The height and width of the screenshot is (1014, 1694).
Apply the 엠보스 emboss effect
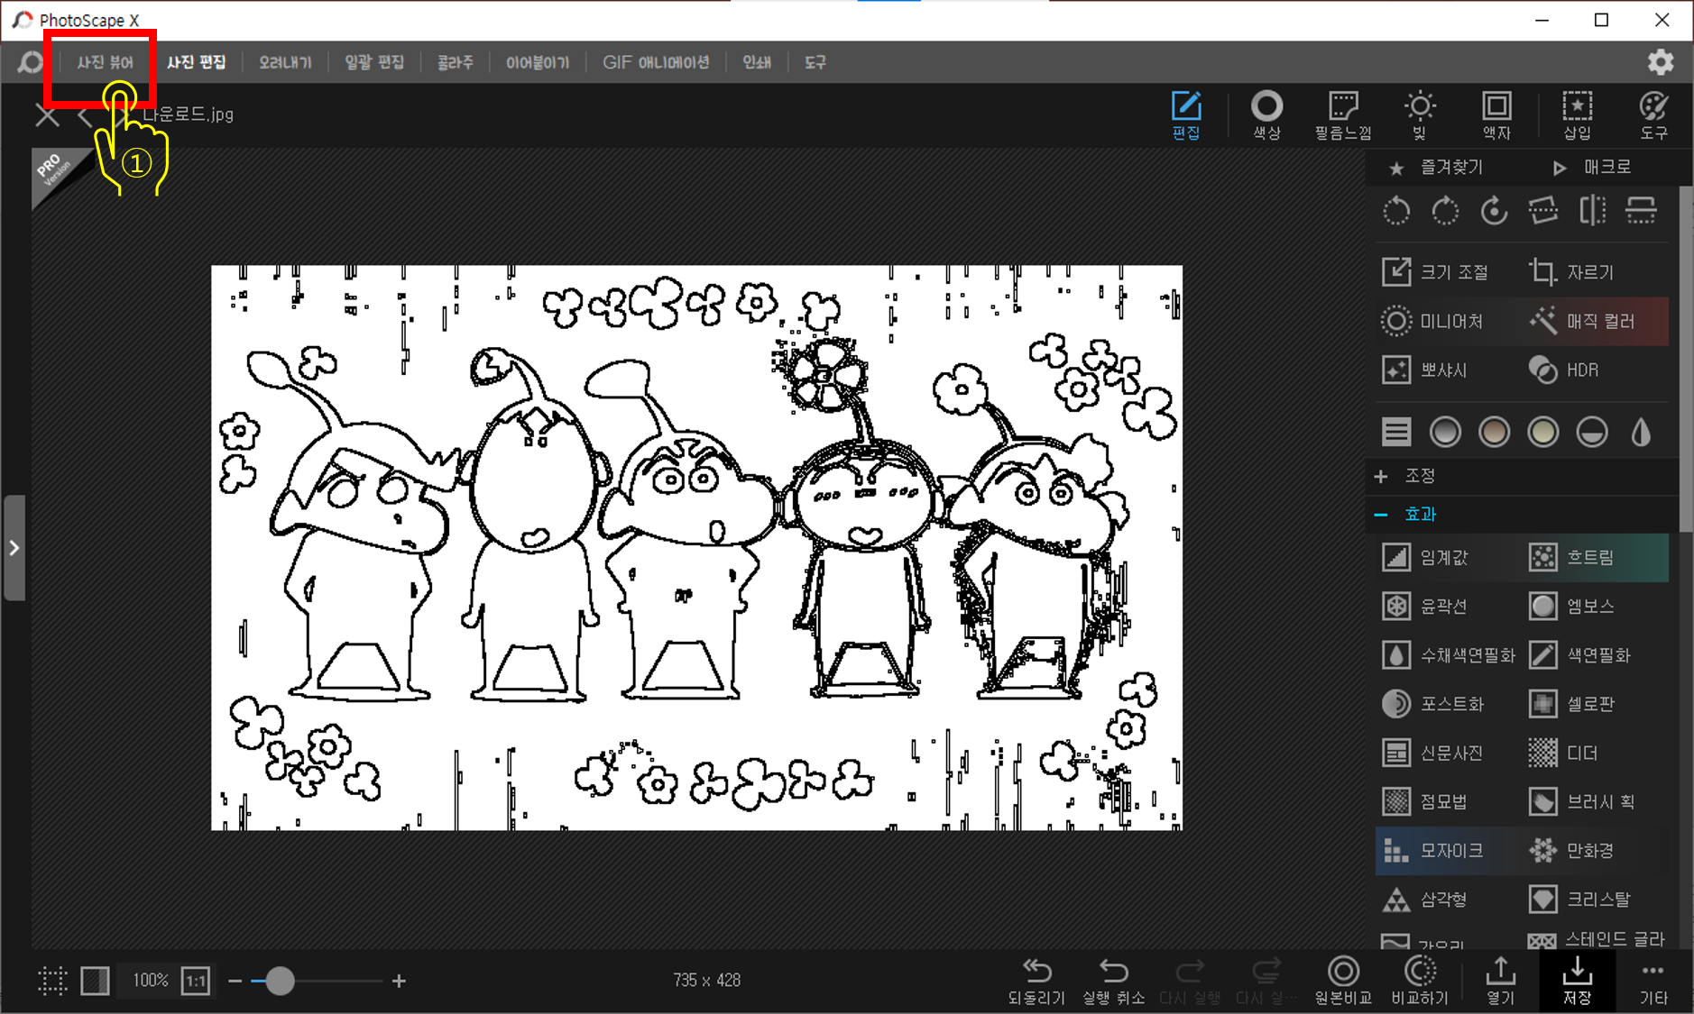click(1571, 606)
